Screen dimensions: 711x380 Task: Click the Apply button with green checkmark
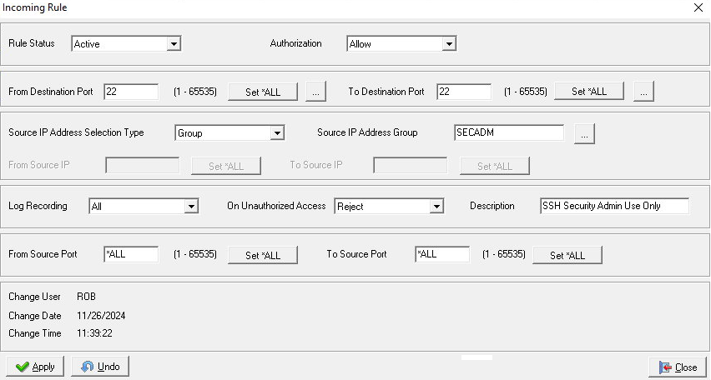[34, 367]
